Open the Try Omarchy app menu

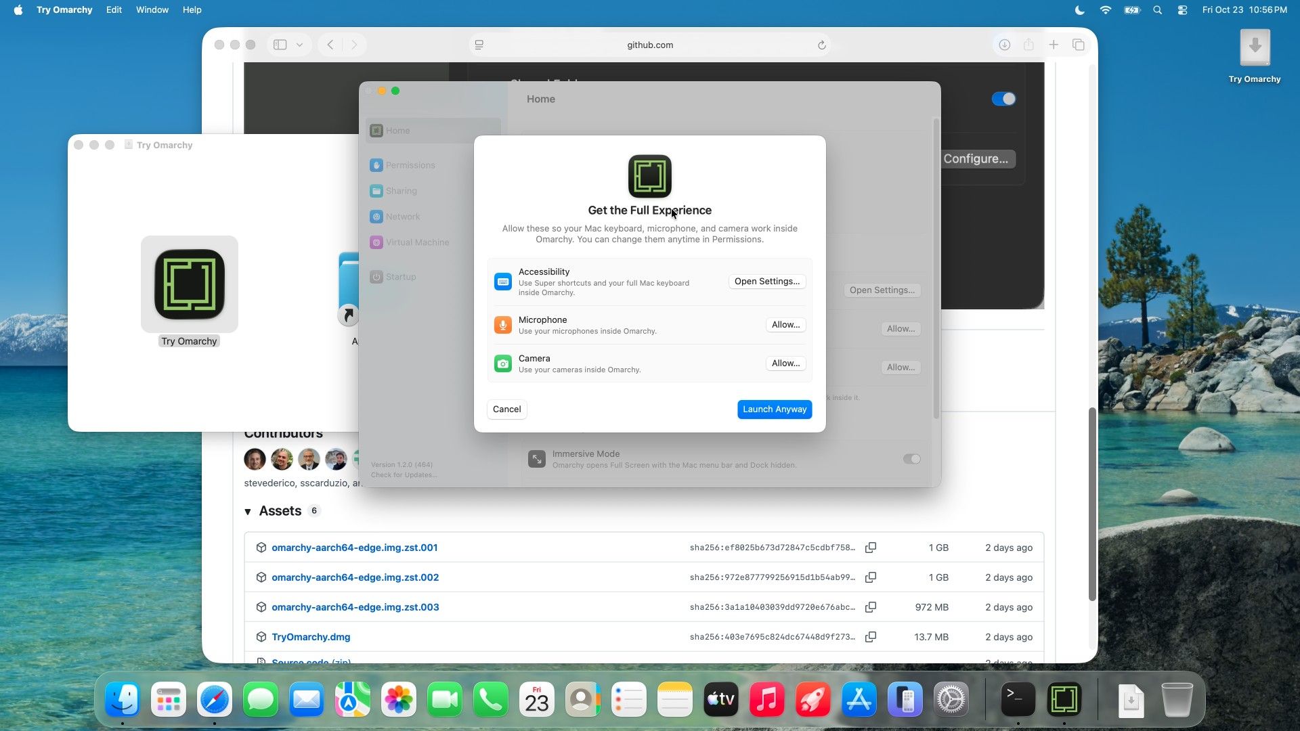(x=64, y=10)
